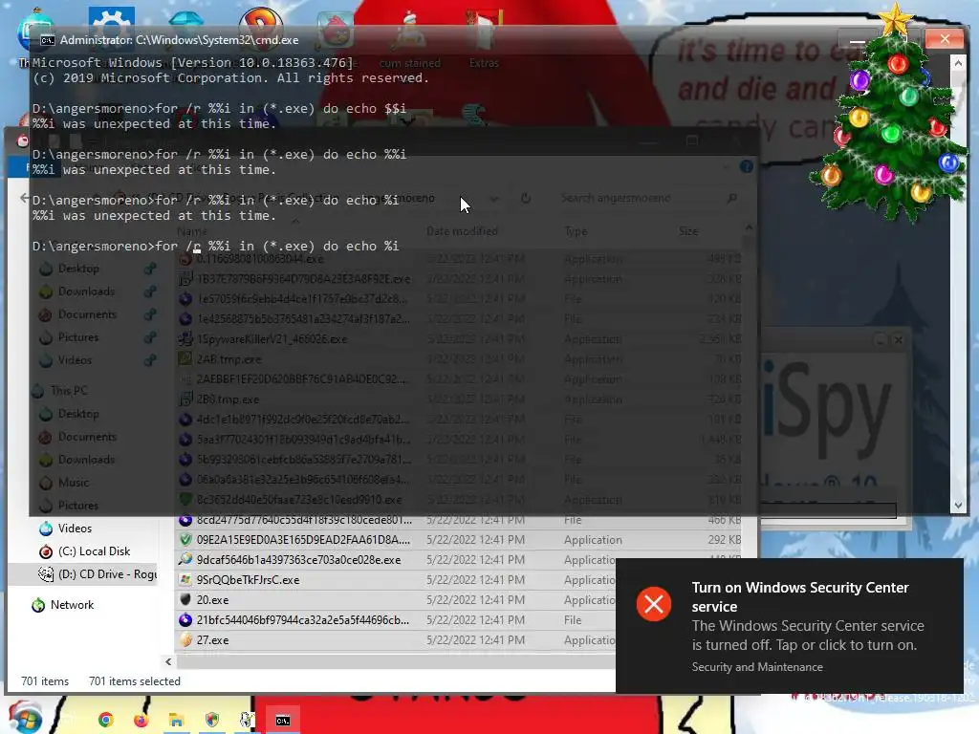Click the Videos folder icon in the navigation pane
This screenshot has height=734, width=979.
click(46, 529)
